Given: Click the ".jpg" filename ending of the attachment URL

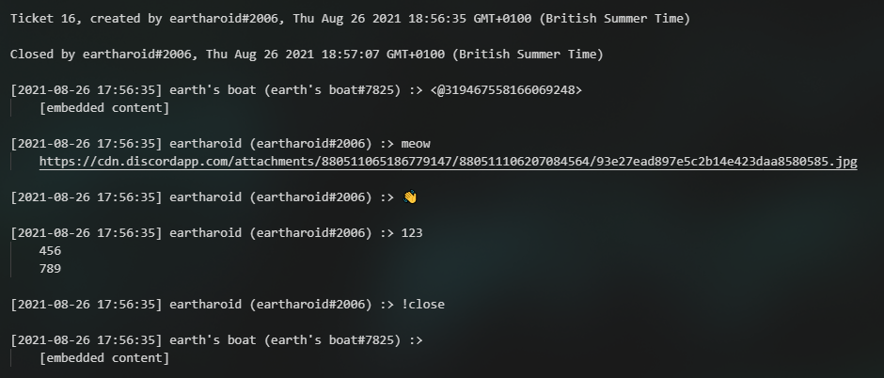Looking at the screenshot, I should (x=844, y=162).
